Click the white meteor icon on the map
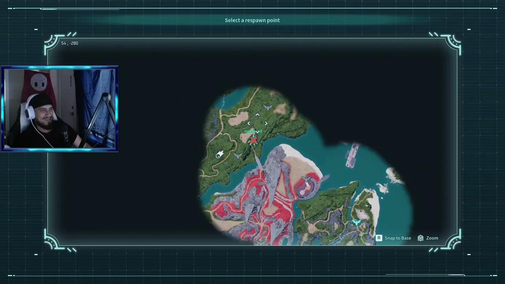 point(219,154)
